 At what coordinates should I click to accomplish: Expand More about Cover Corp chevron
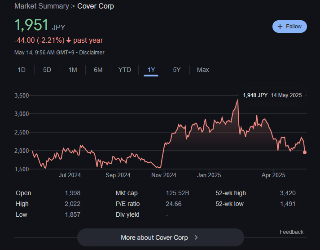(196, 237)
